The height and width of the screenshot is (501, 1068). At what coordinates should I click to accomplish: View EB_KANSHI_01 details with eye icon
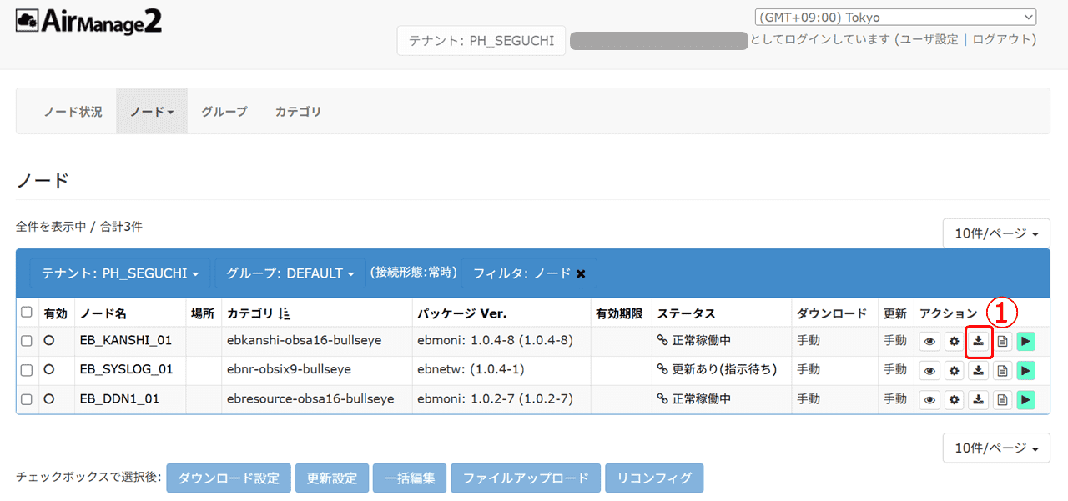(929, 341)
